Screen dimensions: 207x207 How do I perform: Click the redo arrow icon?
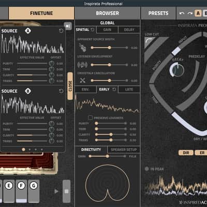190,13
